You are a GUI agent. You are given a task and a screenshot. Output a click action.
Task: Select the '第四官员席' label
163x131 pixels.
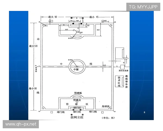click(x=124, y=71)
